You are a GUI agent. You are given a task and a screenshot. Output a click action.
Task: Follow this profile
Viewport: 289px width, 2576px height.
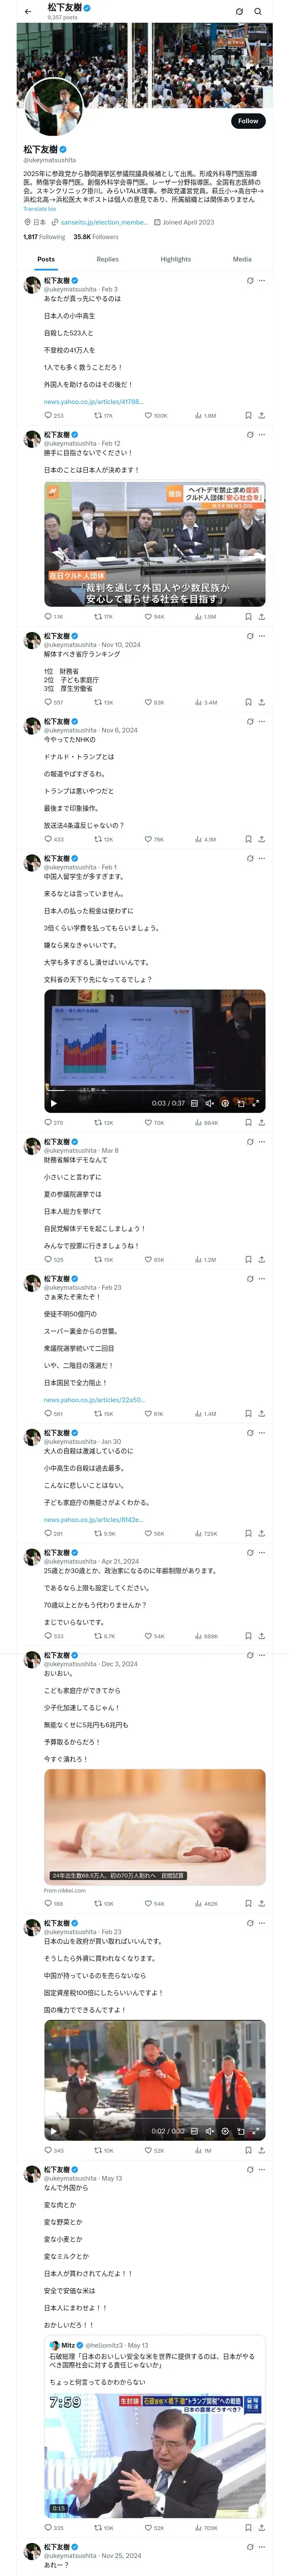coord(247,121)
